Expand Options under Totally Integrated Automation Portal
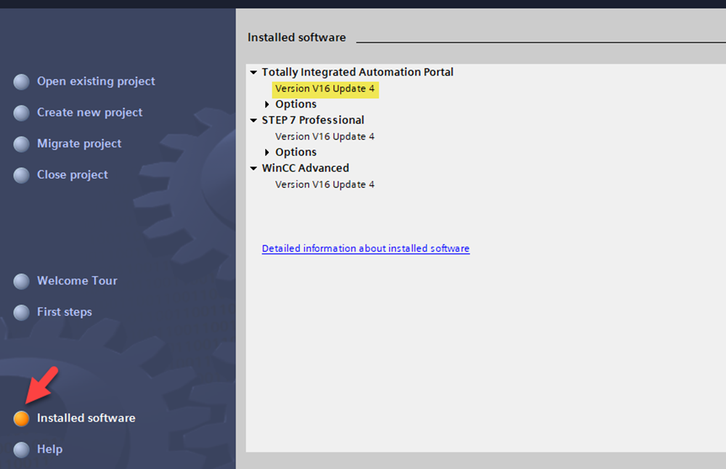Viewport: 726px width, 469px height. point(266,104)
